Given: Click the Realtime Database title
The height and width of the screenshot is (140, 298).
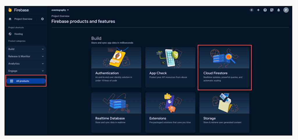Looking at the screenshot, I should pyautogui.click(x=110, y=118).
